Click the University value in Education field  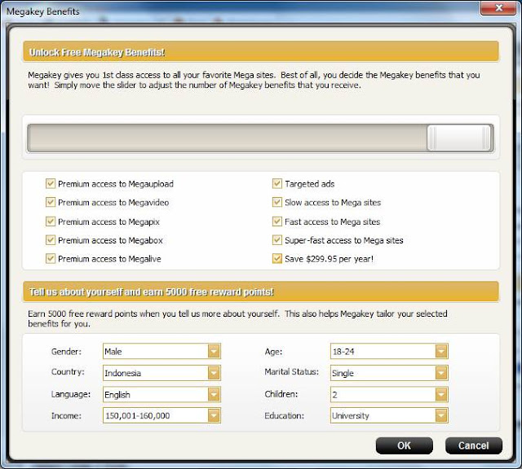(x=351, y=416)
